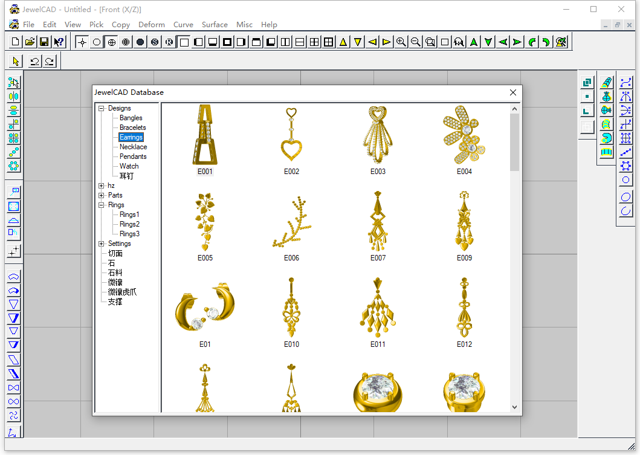The image size is (640, 455).
Task: Open the Edit menu
Action: click(50, 25)
